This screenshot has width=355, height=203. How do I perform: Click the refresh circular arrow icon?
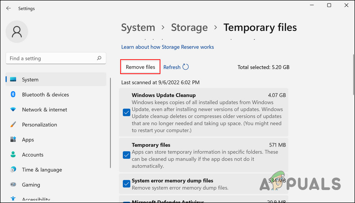(186, 67)
